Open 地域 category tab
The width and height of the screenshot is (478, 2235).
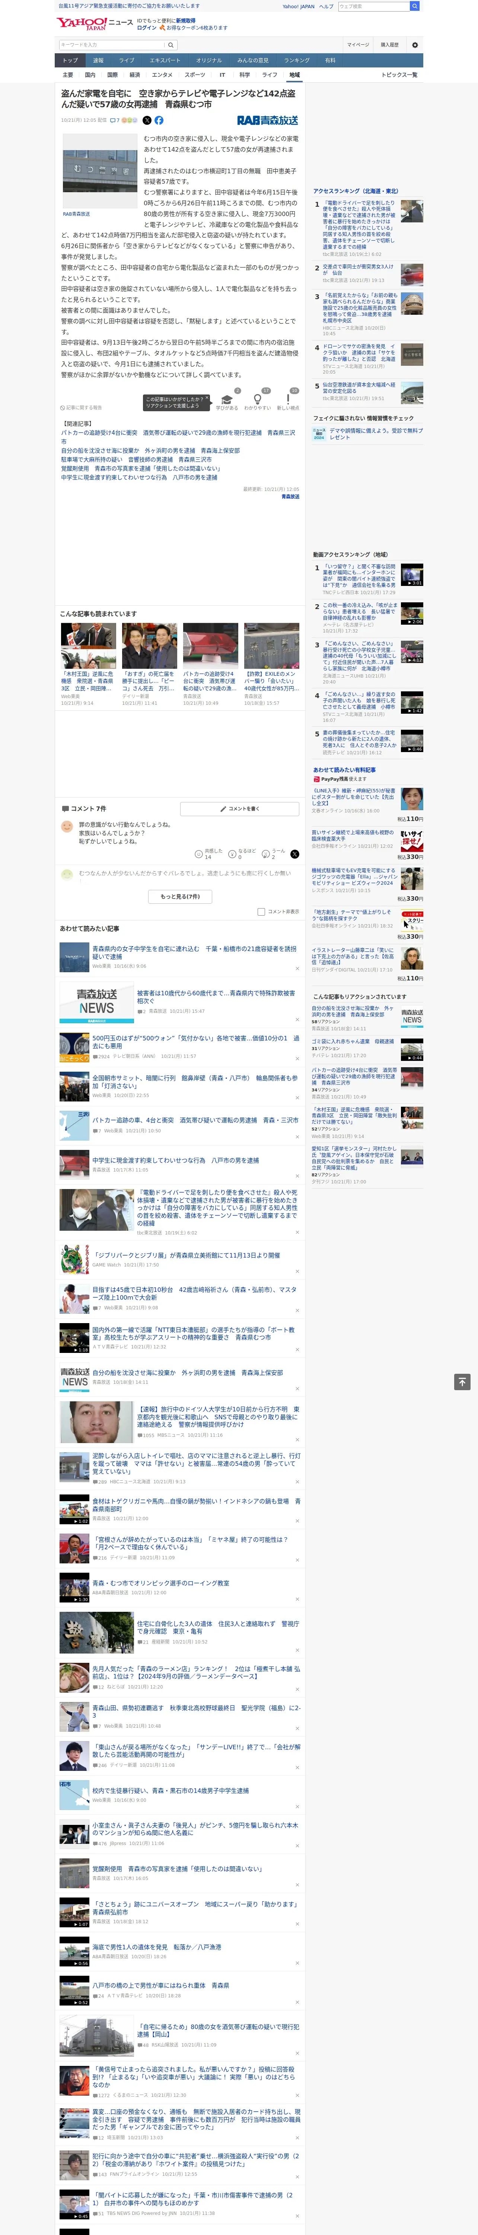tap(294, 74)
